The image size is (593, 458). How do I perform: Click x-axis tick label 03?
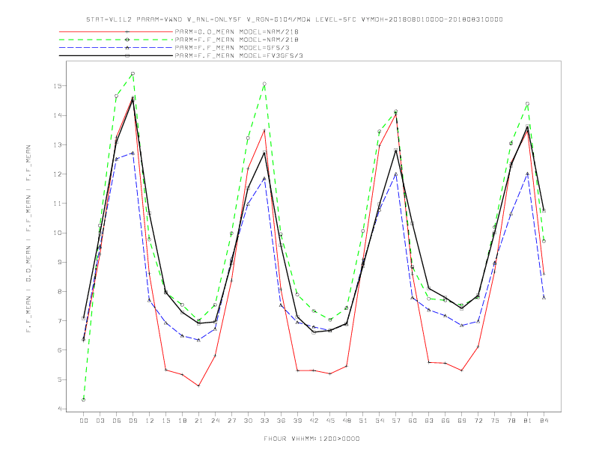100,421
